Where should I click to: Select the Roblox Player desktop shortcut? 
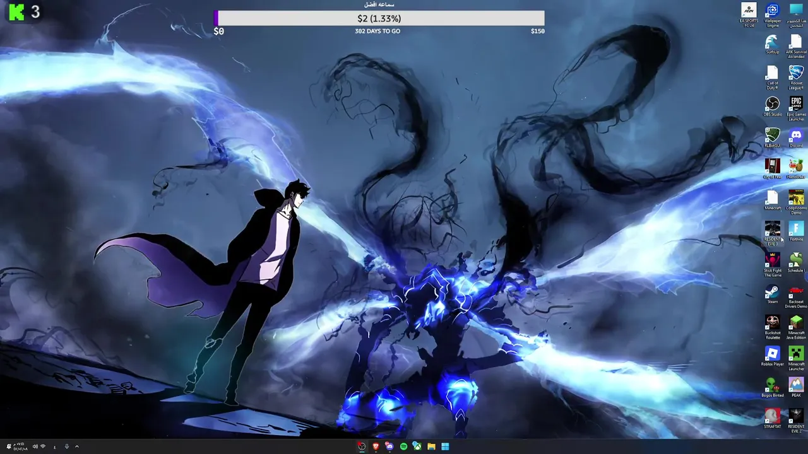tap(773, 356)
